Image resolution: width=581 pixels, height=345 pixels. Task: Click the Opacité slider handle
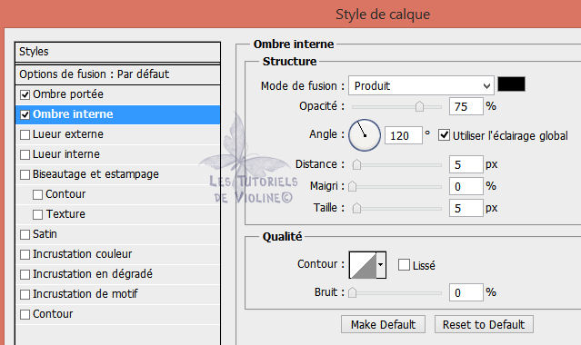(419, 106)
